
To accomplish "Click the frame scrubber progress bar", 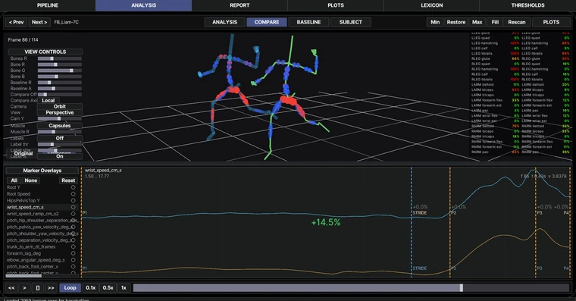I will pos(351,288).
